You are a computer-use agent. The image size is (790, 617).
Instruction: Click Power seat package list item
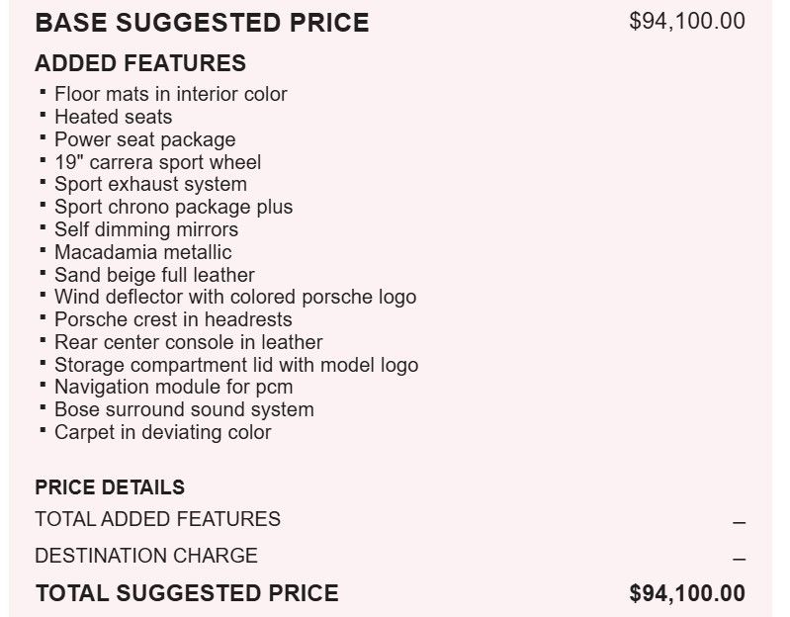145,140
